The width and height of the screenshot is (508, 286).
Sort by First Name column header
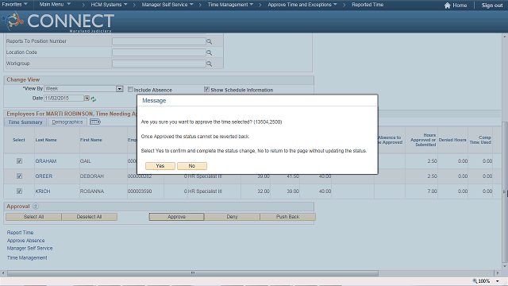coord(91,140)
